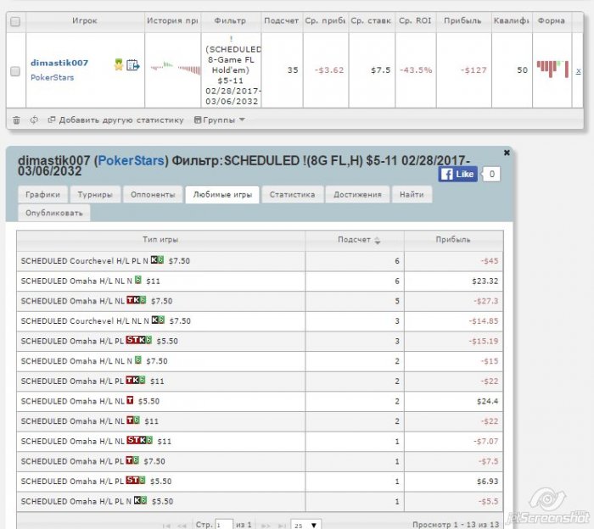The width and height of the screenshot is (594, 529).
Task: Click game icon in Omaha H/L NL N $11 row
Action: (138, 280)
